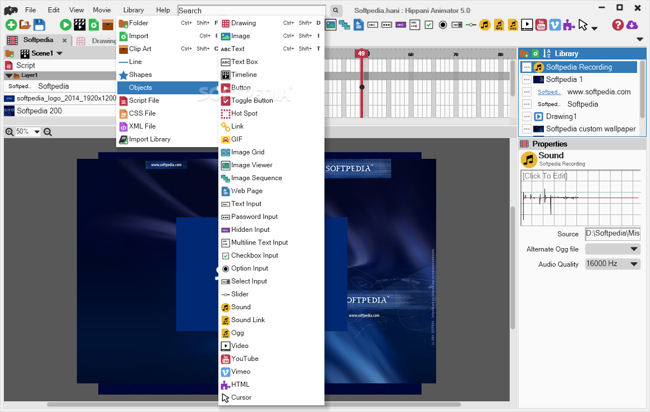Image resolution: width=650 pixels, height=412 pixels.
Task: Open the red Help question mark icon
Action: coord(617,25)
